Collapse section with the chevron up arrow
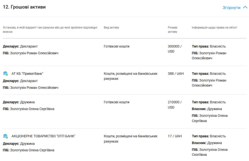Viewport: 249px width, 161px height. 245,7
